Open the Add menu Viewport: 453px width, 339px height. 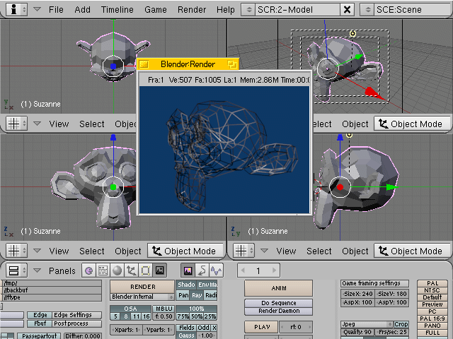82,9
